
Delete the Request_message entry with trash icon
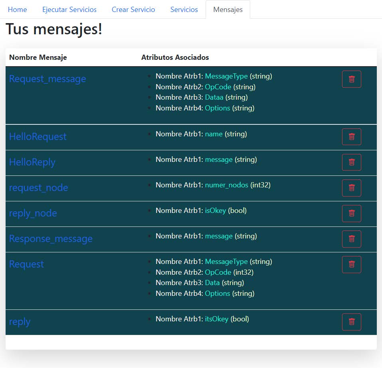click(x=351, y=79)
